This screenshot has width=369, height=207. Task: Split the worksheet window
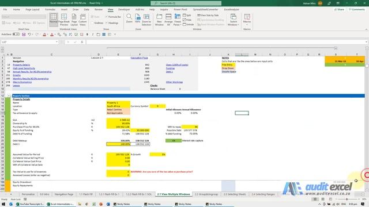(x=187, y=16)
